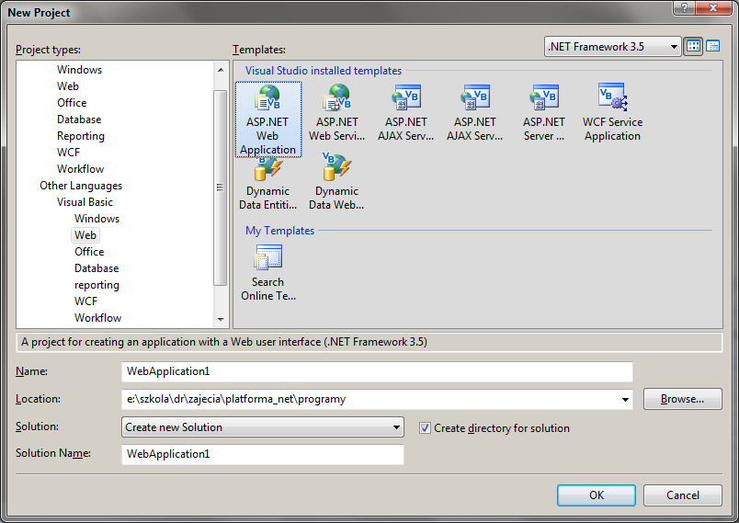Select the topmost Windows project type

click(79, 70)
